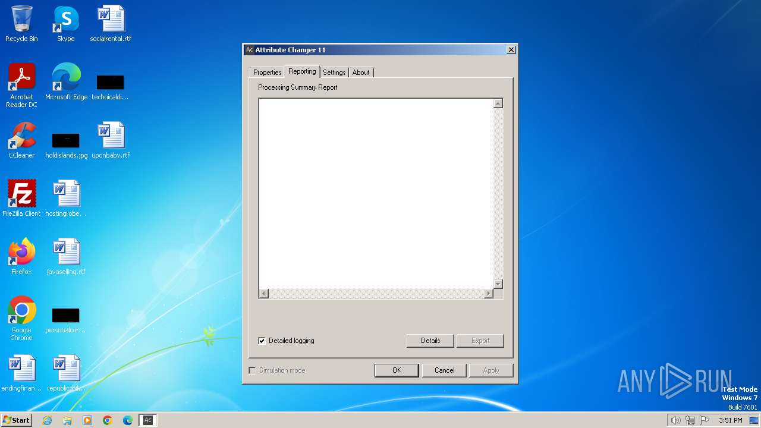The height and width of the screenshot is (428, 761).
Task: Click the Export button
Action: [480, 341]
